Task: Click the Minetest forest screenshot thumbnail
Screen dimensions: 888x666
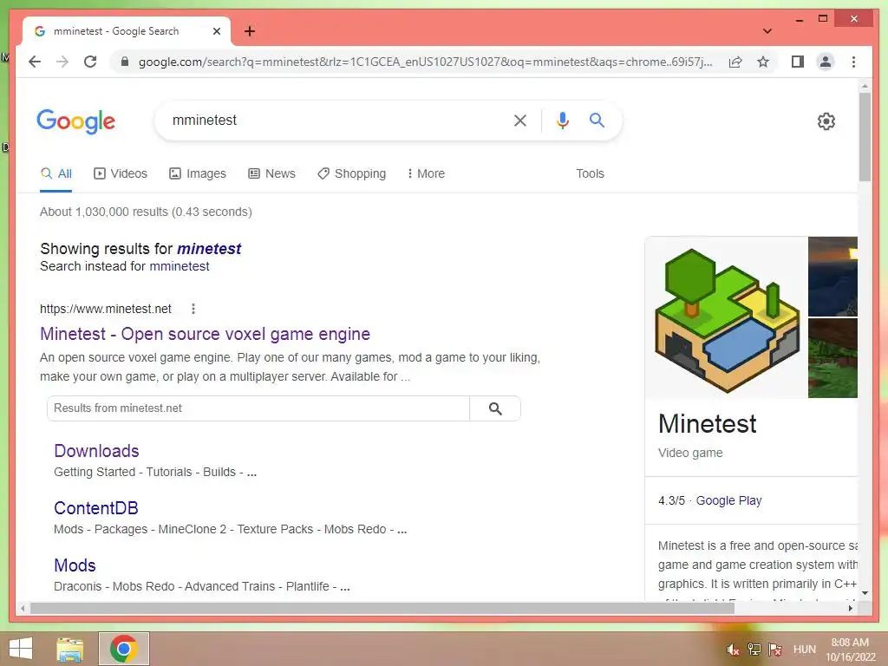Action: point(832,358)
